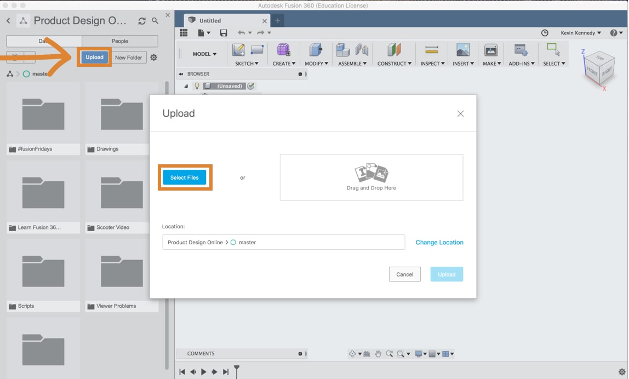Click the ViewCube FRONT face
This screenshot has height=379, width=629.
point(592,71)
